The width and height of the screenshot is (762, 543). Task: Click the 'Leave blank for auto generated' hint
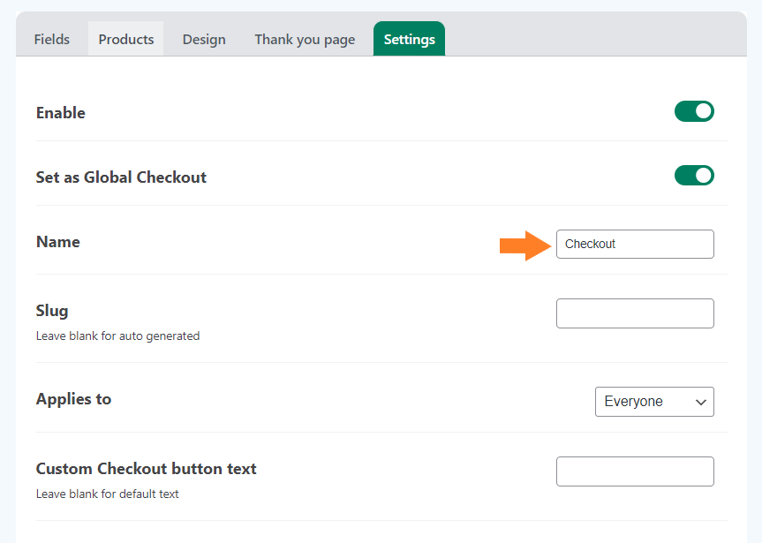[117, 336]
